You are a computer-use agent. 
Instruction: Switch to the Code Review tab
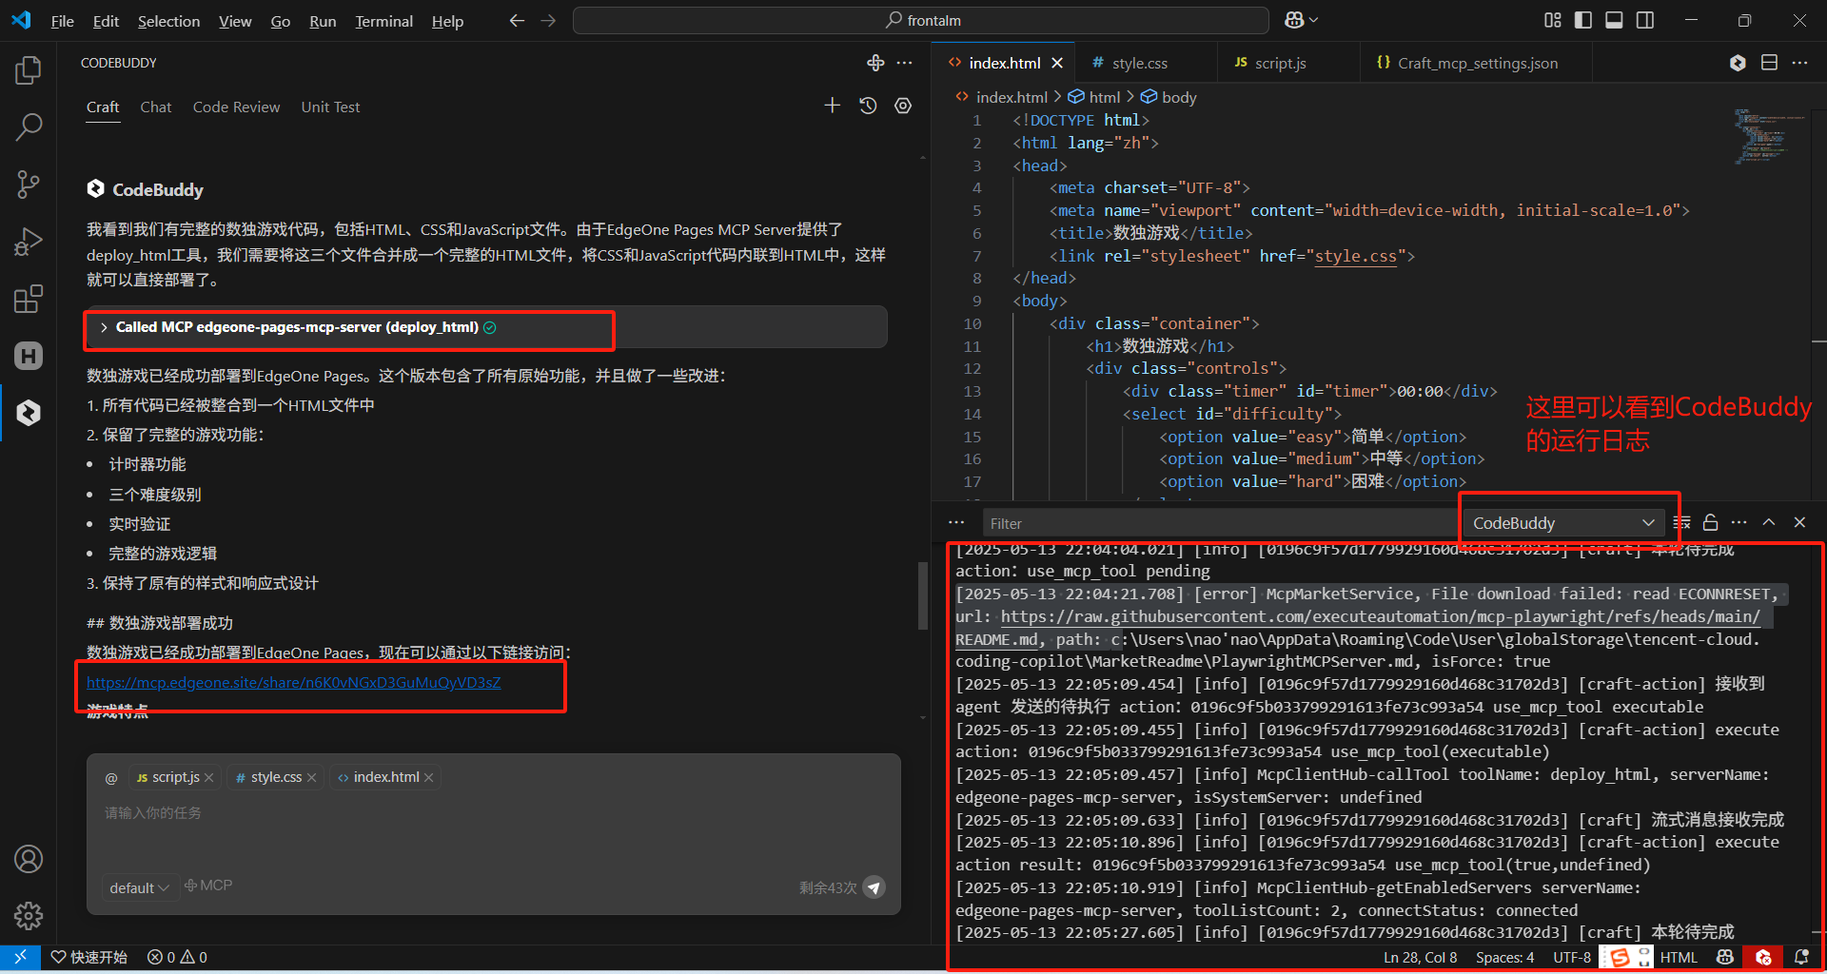click(x=236, y=107)
